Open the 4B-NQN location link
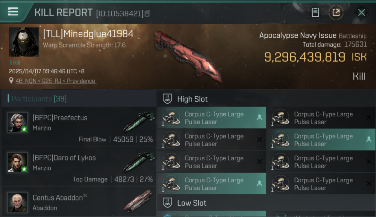This screenshot has width=376, height=217. 55,81
